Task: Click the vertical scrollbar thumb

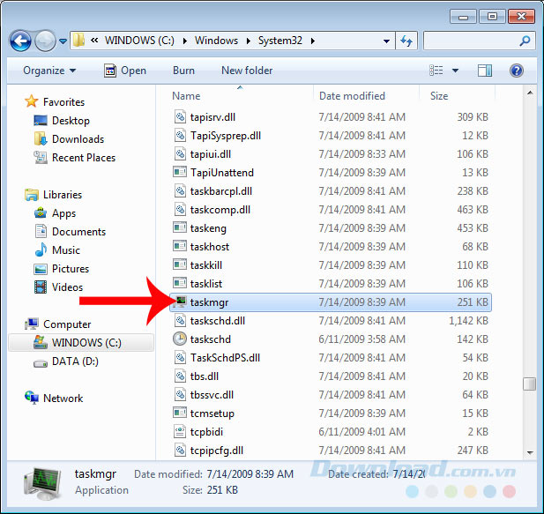Action: [x=530, y=384]
